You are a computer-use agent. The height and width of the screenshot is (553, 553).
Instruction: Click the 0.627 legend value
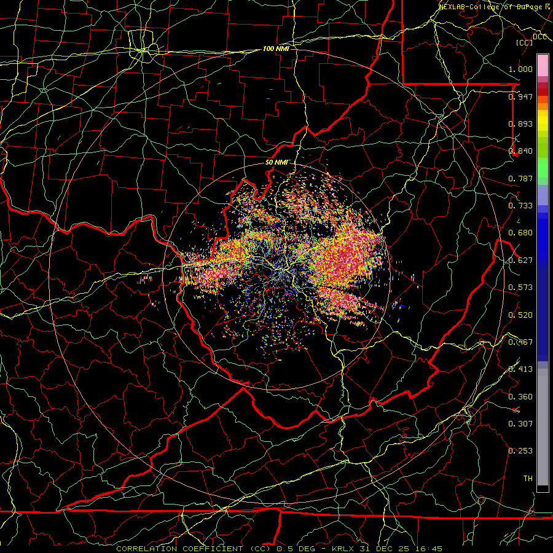(520, 261)
